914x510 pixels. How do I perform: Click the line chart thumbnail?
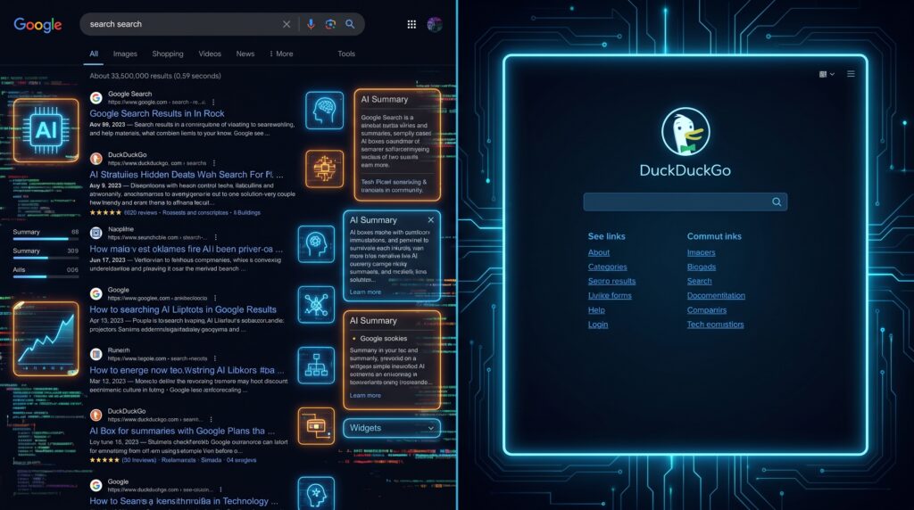(x=46, y=338)
